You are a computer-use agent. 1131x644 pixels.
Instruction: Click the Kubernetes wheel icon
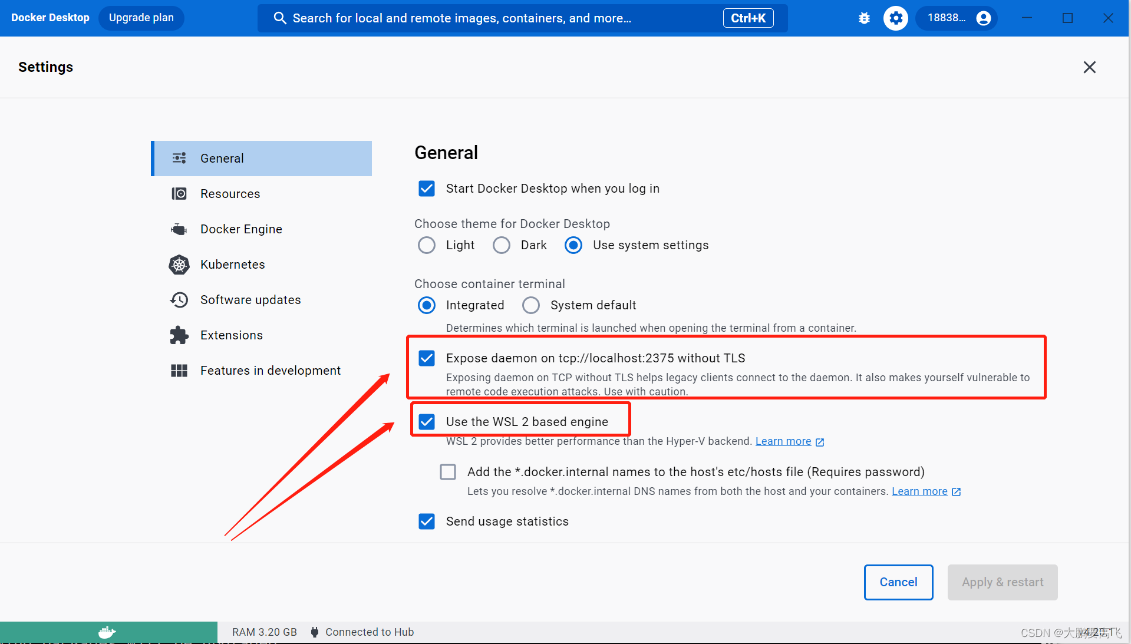pyautogui.click(x=179, y=265)
